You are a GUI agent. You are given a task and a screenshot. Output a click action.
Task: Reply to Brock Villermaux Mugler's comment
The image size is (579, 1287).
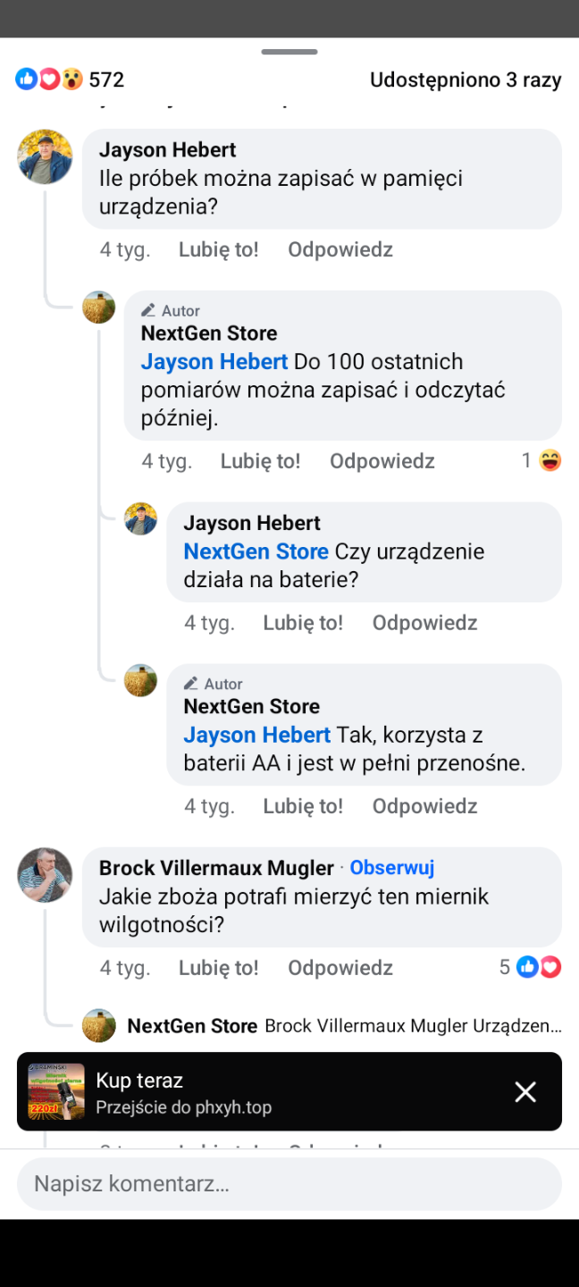(x=340, y=967)
